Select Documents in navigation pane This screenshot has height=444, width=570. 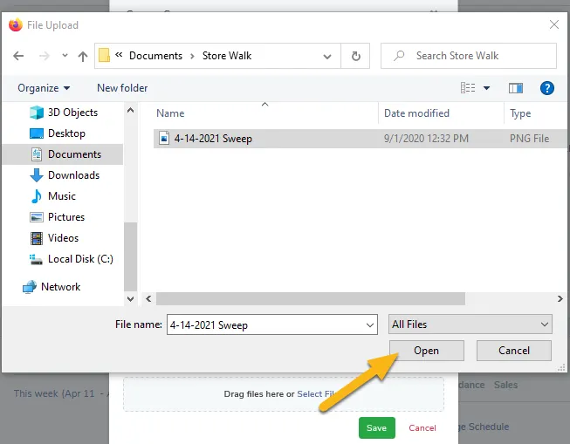click(x=63, y=154)
